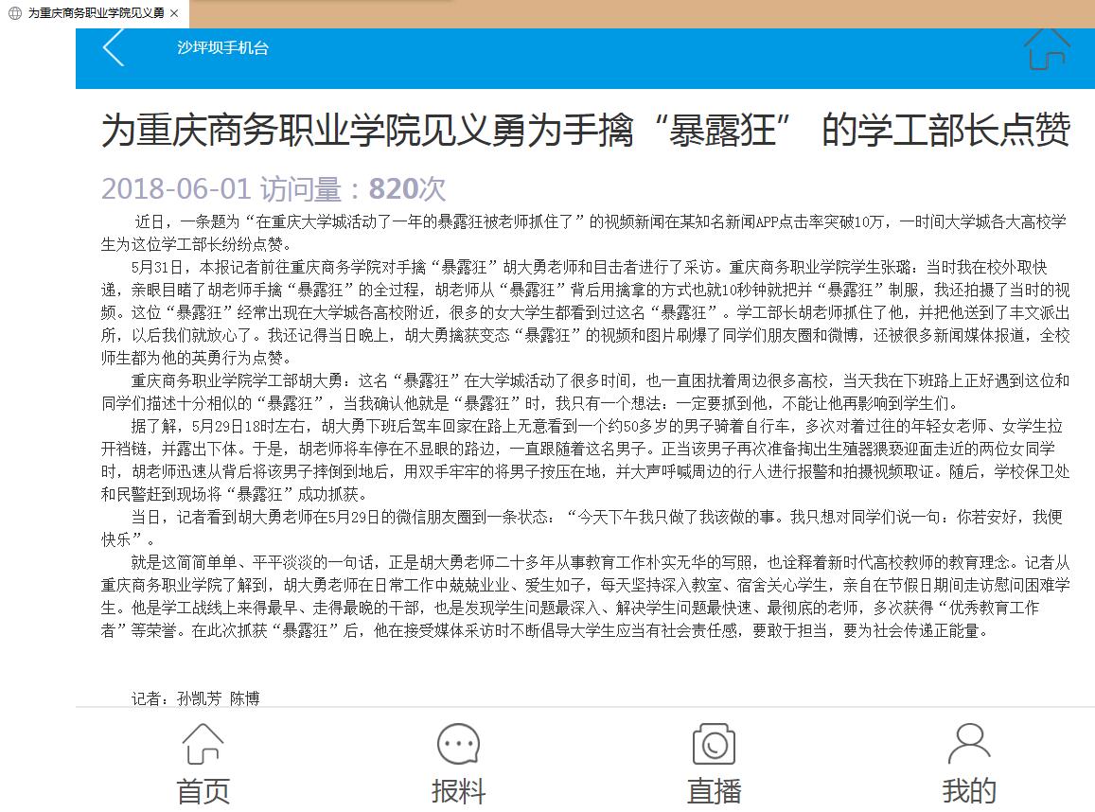Tap the 首页 house icon in bottom navigation
This screenshot has width=1095, height=812.
203,744
